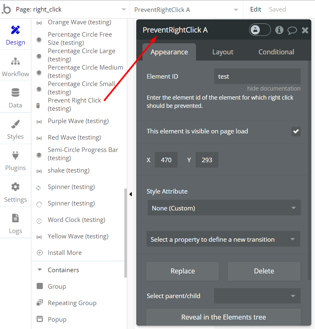Select Semi-Circle Progress Bar (testing)

tap(83, 154)
